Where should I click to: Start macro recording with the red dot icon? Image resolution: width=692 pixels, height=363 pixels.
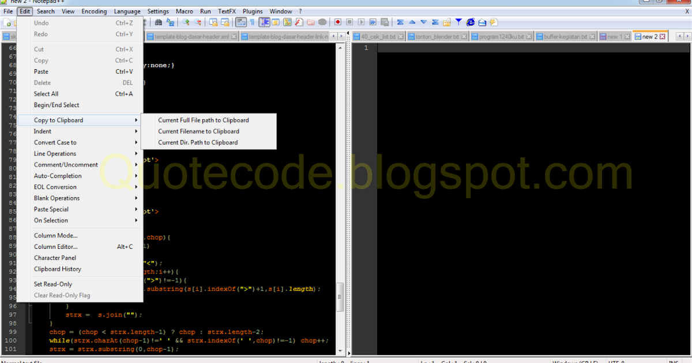click(x=338, y=22)
